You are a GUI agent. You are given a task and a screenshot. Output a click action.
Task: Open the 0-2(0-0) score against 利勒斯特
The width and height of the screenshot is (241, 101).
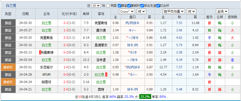pos(69,52)
